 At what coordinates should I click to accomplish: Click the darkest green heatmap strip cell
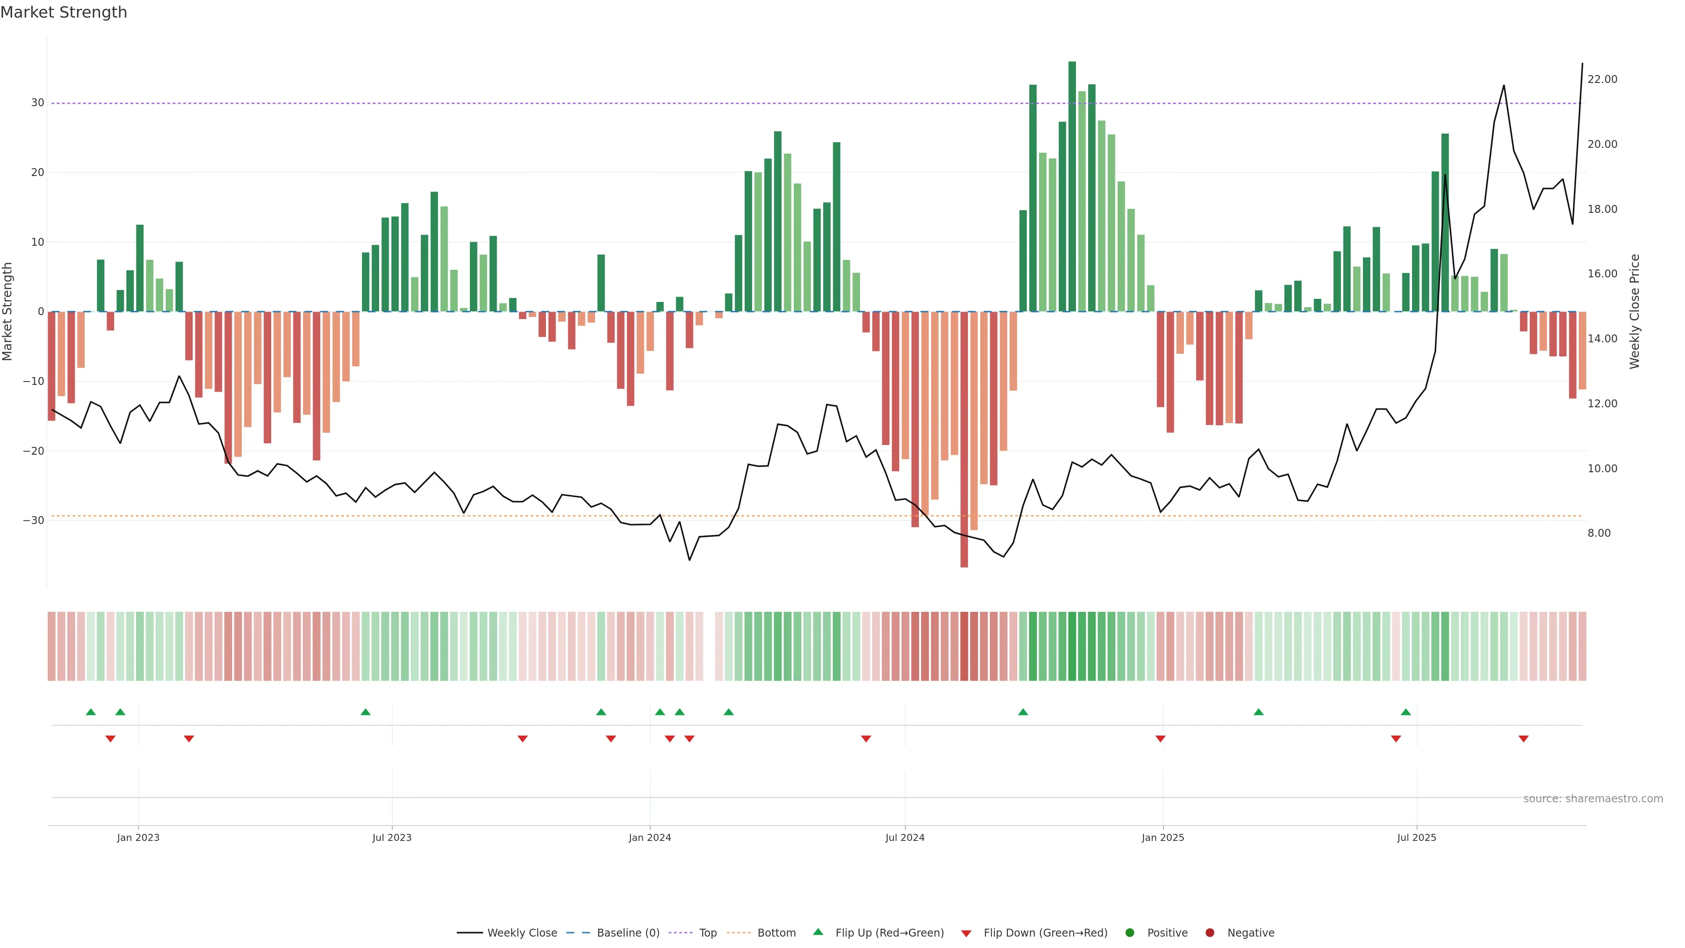pos(1072,646)
